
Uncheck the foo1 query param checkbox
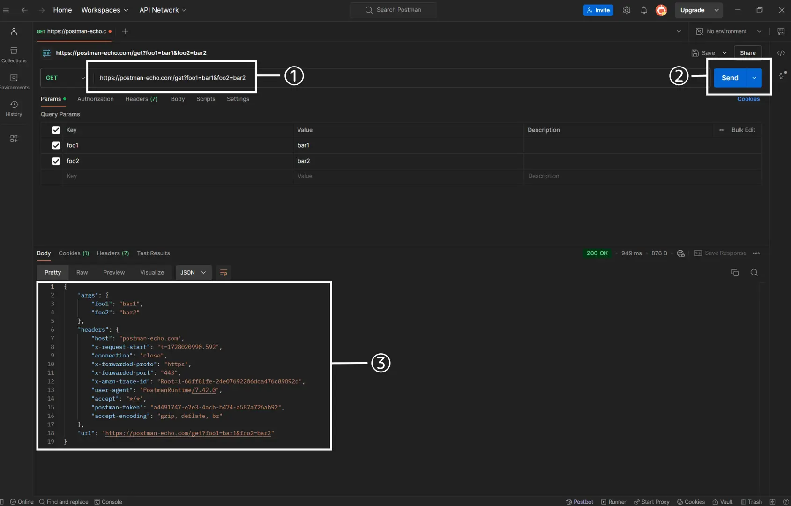tap(56, 146)
